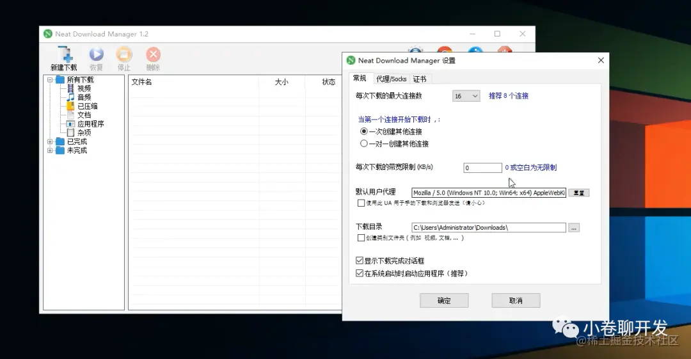
Task: Select the 已压缩 category in tree
Action: point(87,106)
